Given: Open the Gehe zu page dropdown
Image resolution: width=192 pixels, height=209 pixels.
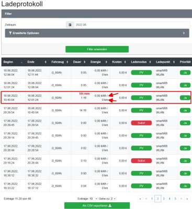Looking at the screenshot, I should point(113,199).
